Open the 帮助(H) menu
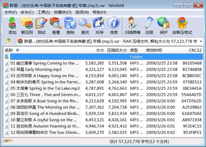Screen dimensions: 206x147 pos(100,12)
